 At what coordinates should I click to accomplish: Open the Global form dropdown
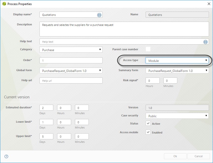click(x=71, y=71)
